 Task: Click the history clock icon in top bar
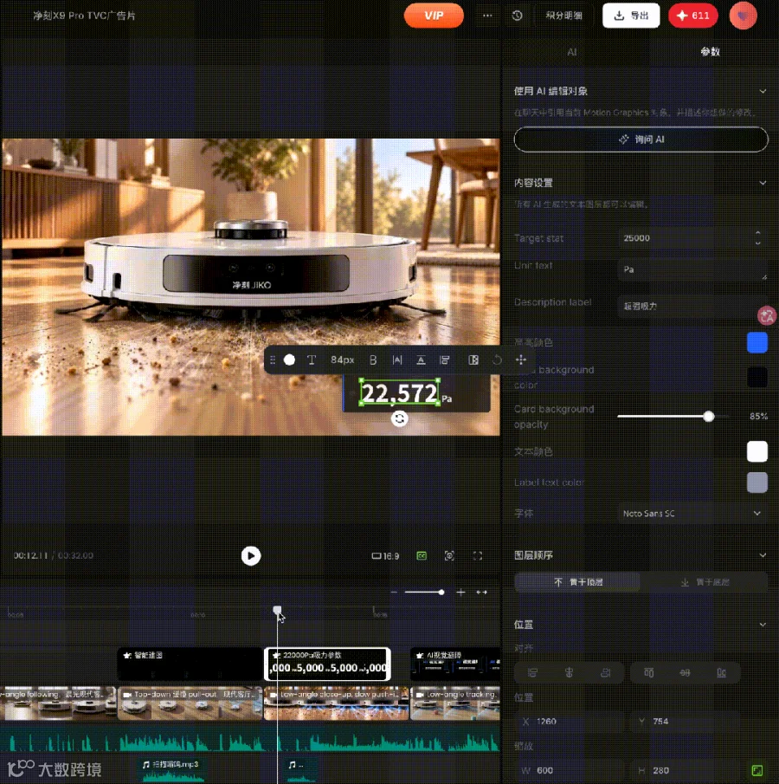tap(517, 16)
